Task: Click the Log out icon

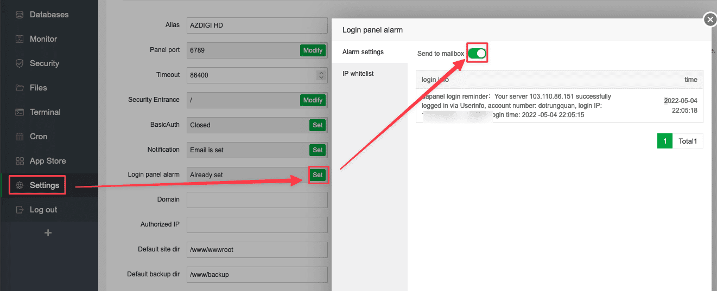Action: 20,210
